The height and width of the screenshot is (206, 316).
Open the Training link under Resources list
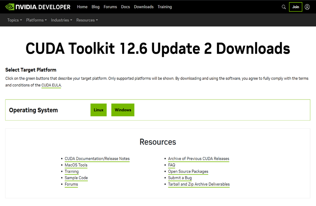[72, 172]
